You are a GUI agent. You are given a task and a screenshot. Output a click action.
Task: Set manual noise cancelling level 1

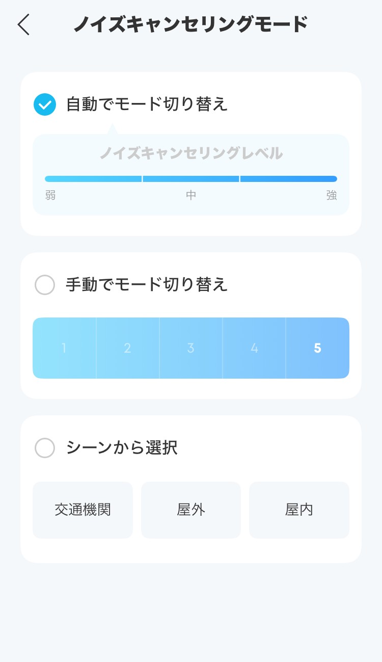64,348
